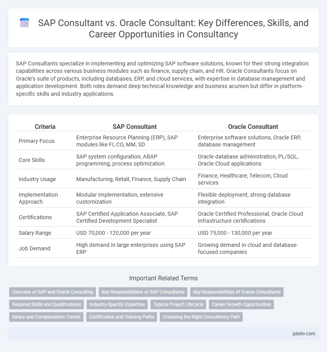Open Typical Project Lifecycle tag
Viewport: 327px width, 352px height.
(178, 304)
